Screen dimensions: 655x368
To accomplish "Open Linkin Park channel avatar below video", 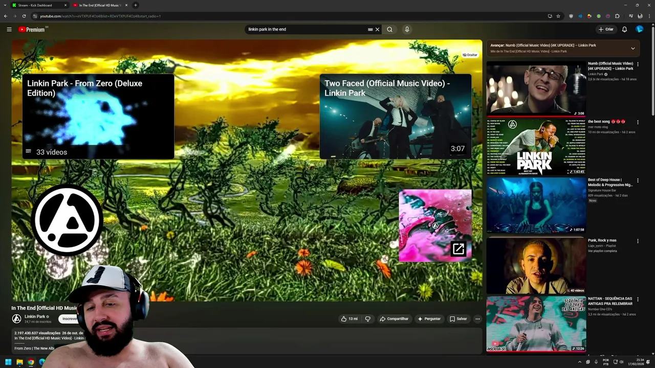I will 17,319.
